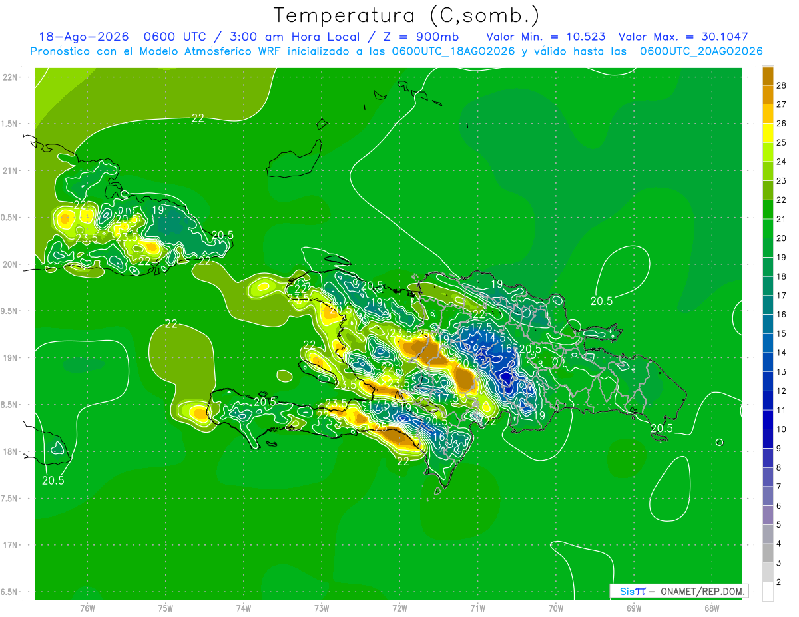Click the legend value label 11

(x=782, y=410)
